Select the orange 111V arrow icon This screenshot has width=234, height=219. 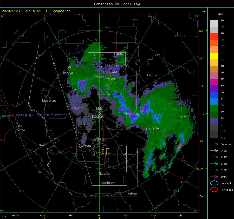[214, 157]
